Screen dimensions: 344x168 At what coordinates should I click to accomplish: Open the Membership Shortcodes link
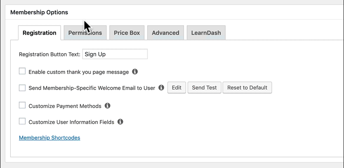[x=49, y=138]
